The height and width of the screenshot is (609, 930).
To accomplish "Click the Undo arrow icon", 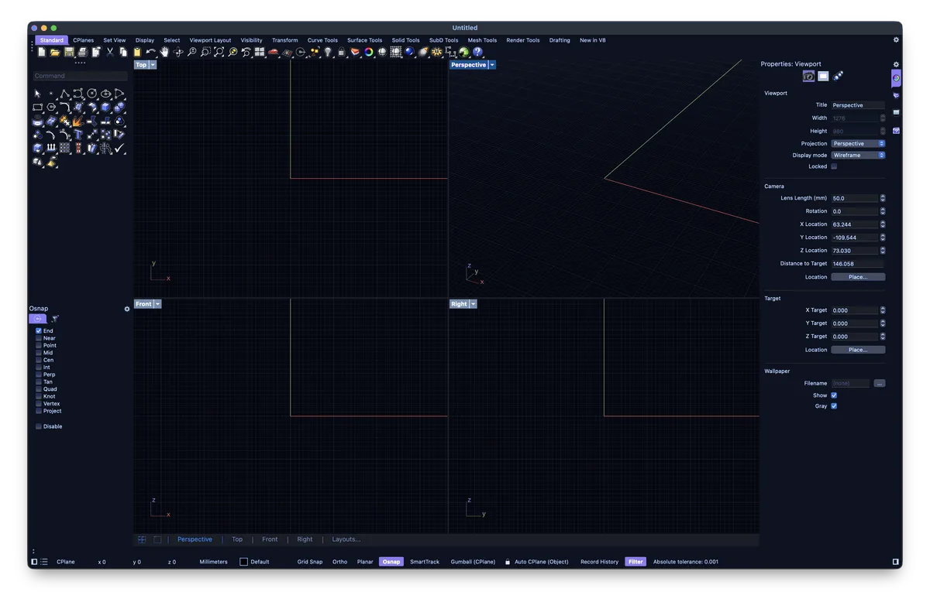I will click(x=150, y=52).
